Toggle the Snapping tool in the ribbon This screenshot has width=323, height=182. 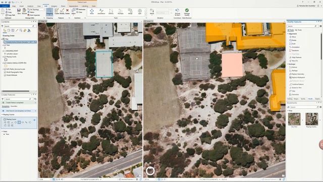coord(49,12)
